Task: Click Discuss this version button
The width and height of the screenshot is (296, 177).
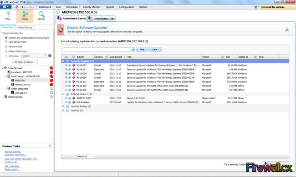Action: 277,7
